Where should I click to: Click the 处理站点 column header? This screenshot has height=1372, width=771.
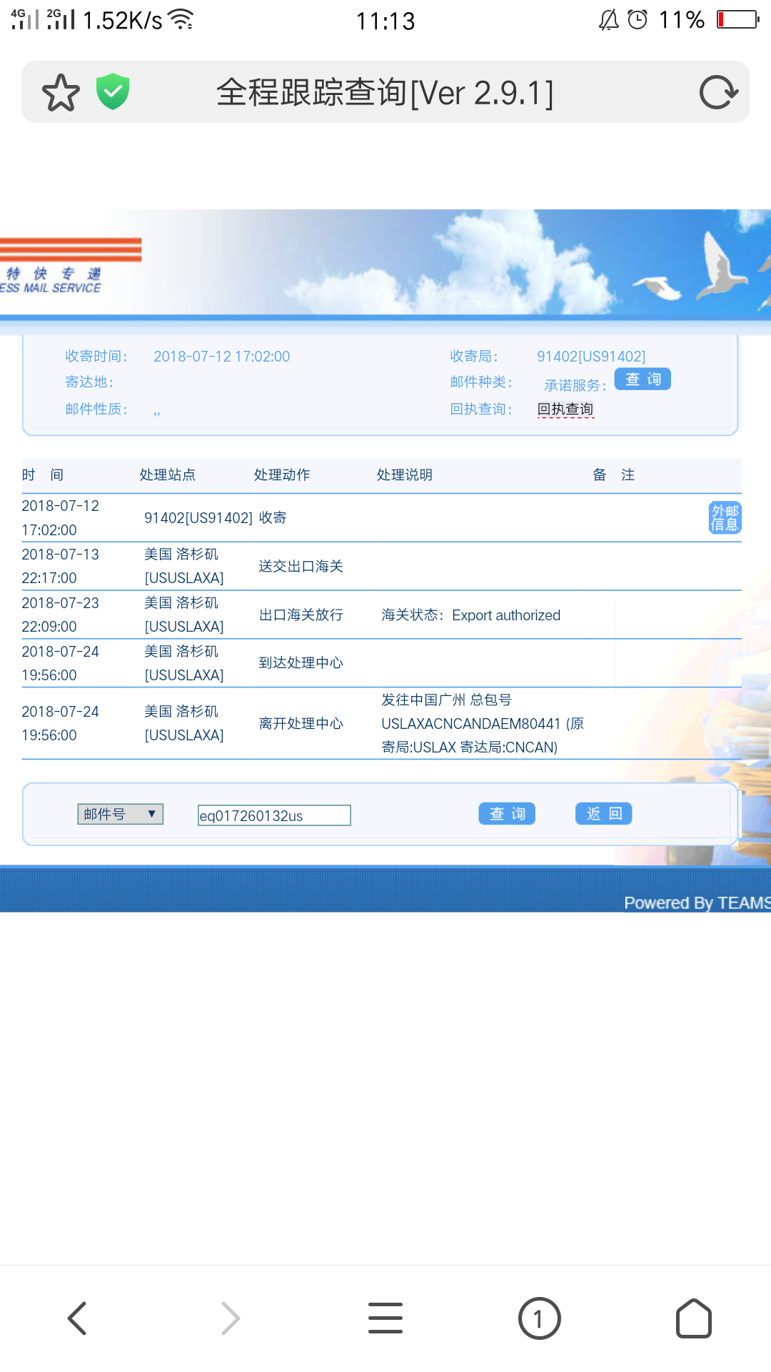(x=167, y=474)
